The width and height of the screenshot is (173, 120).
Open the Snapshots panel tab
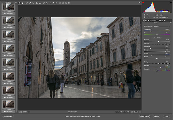165,20
